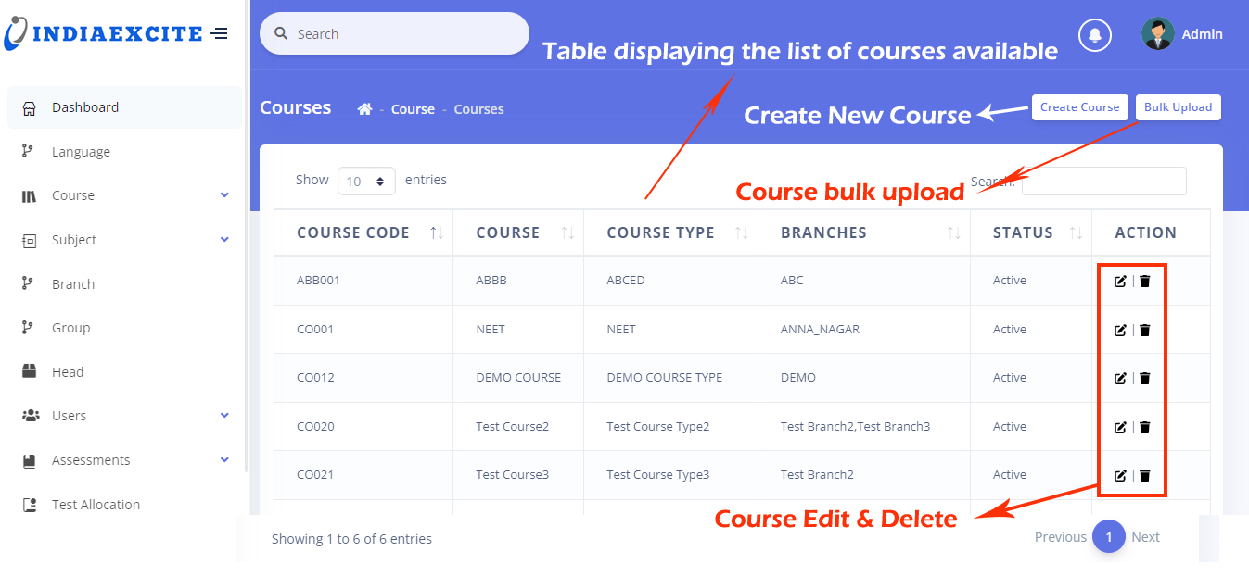This screenshot has width=1249, height=576.
Task: Click the notification bell icon
Action: pyautogui.click(x=1095, y=34)
